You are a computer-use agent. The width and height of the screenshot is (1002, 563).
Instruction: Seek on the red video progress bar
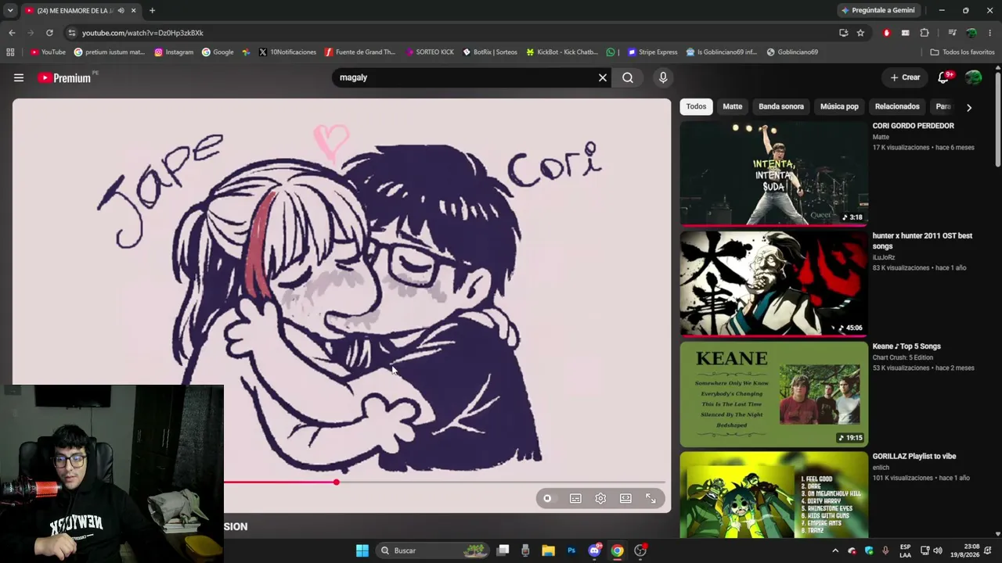pyautogui.click(x=445, y=482)
